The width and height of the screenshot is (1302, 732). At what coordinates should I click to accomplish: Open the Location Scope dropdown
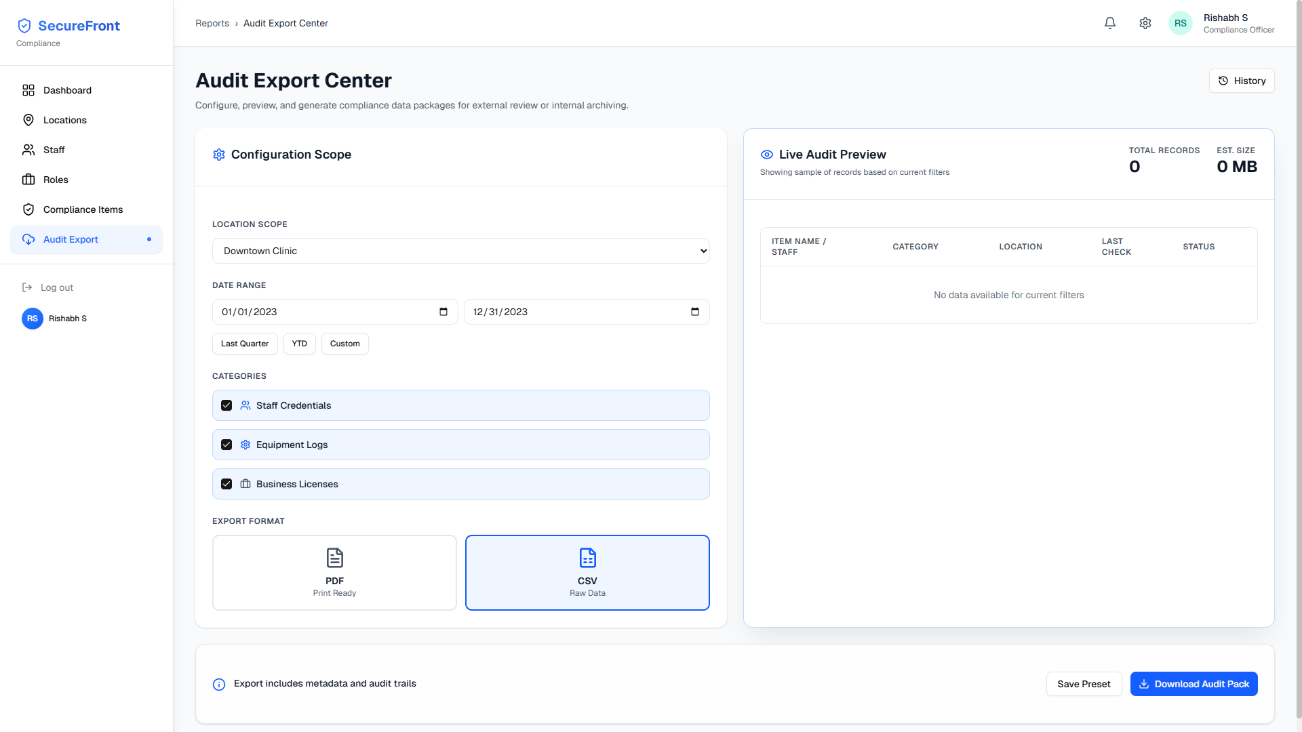461,251
